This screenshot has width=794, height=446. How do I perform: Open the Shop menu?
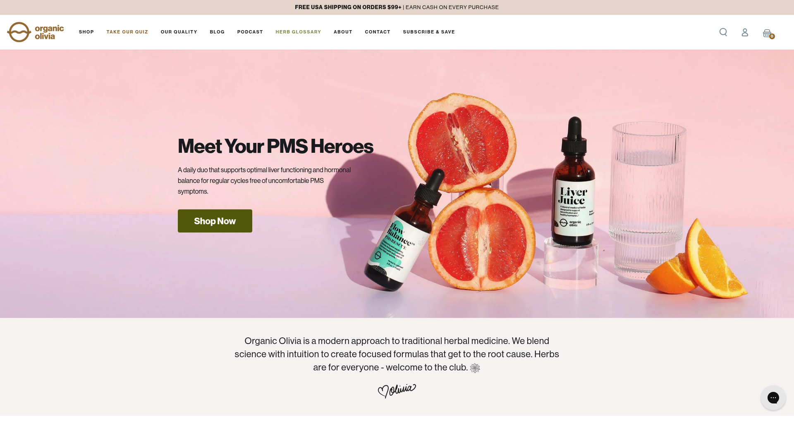click(x=86, y=32)
